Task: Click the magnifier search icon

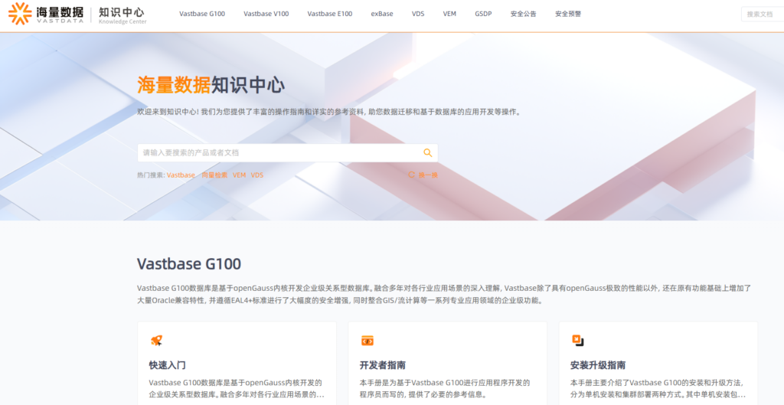Action: tap(427, 153)
